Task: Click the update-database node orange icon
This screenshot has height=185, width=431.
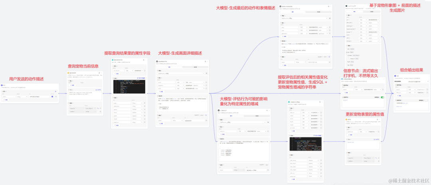Action: 346,119
